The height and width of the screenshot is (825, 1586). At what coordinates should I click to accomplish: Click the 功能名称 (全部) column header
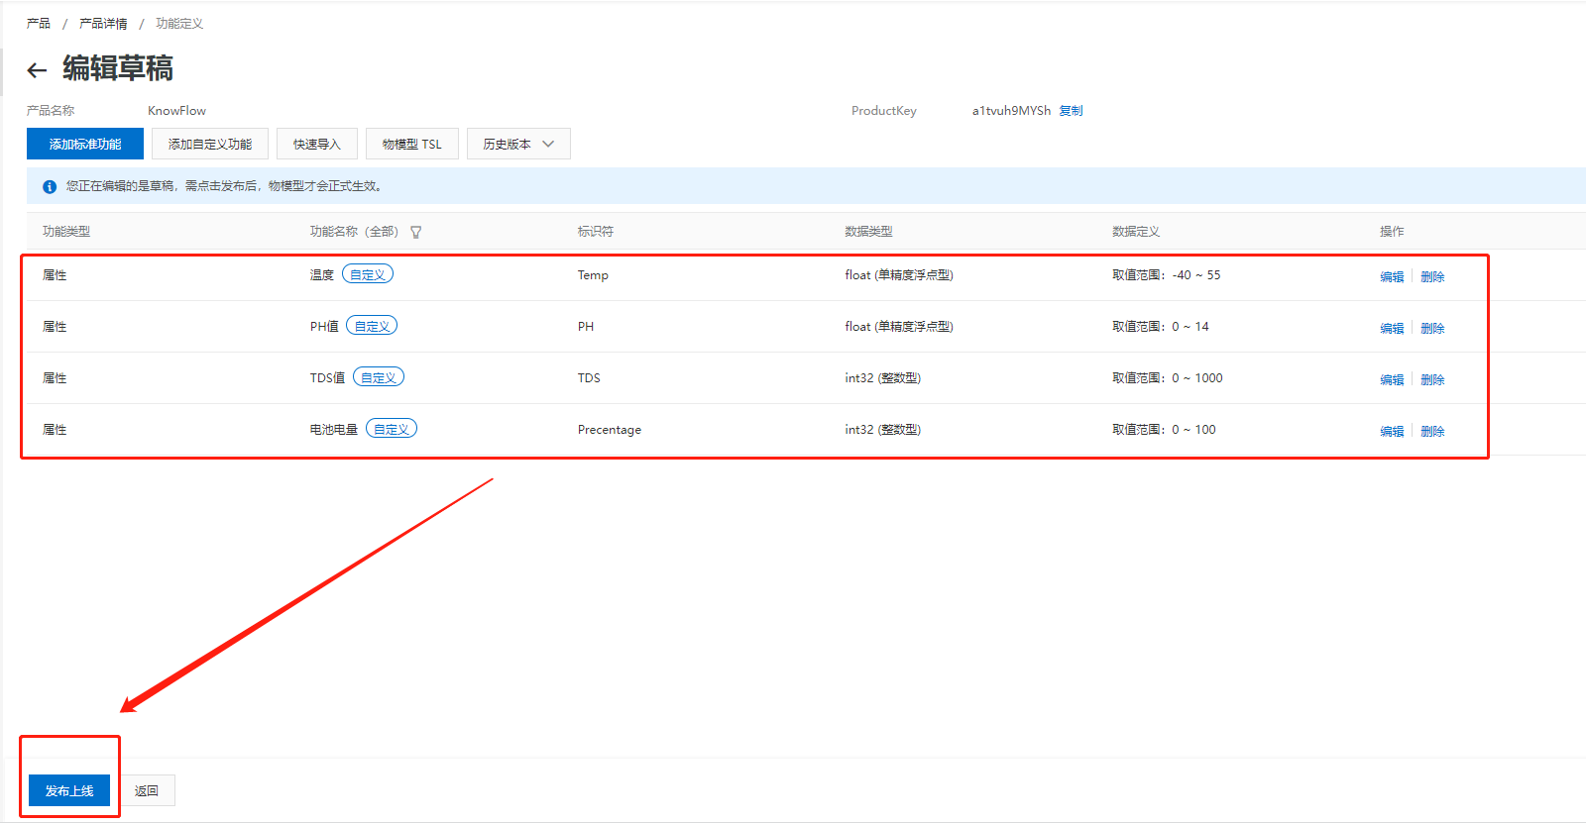[x=354, y=232]
